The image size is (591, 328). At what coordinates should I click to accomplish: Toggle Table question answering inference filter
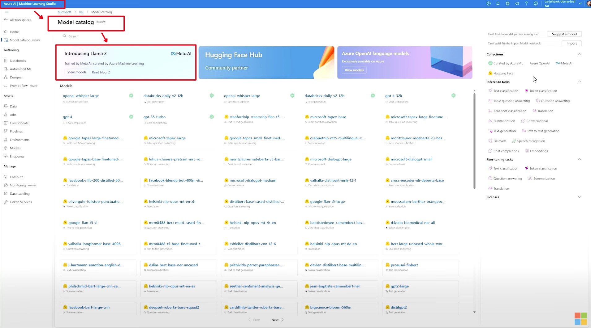click(509, 101)
